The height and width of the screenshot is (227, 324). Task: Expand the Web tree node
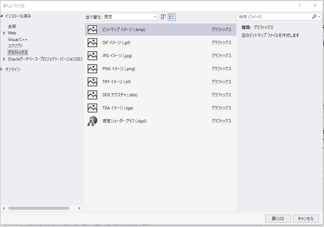point(4,33)
